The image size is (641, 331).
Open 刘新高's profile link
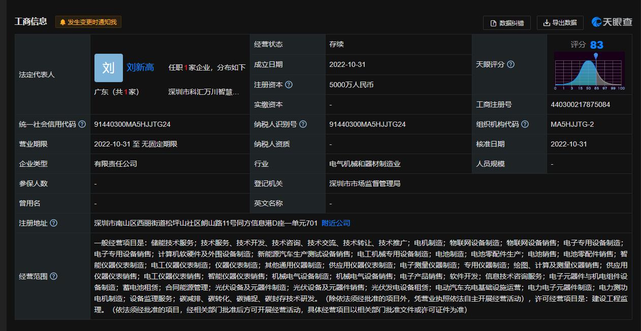point(140,67)
